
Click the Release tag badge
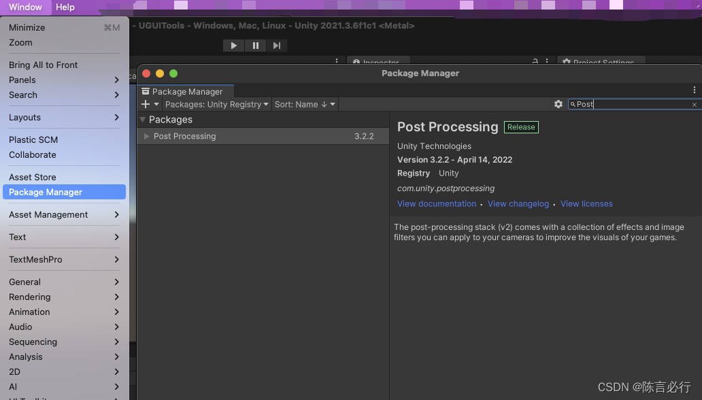[521, 127]
